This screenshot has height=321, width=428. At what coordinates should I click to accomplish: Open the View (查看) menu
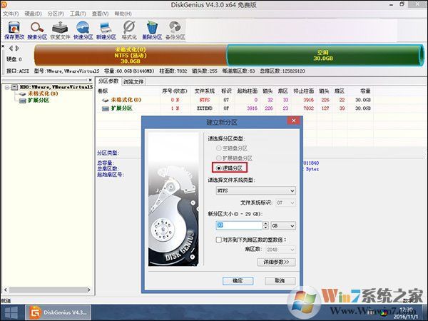[x=100, y=14]
